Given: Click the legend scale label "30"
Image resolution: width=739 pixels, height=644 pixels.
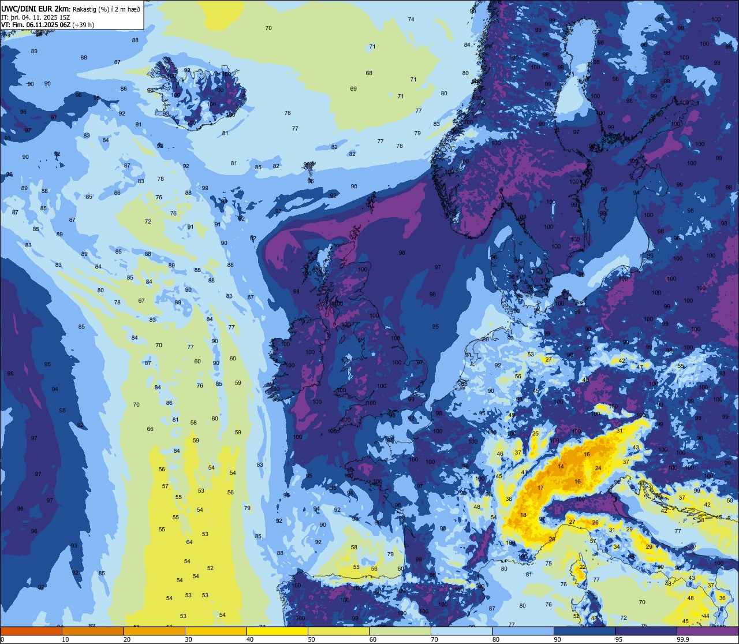Looking at the screenshot, I should tap(188, 639).
